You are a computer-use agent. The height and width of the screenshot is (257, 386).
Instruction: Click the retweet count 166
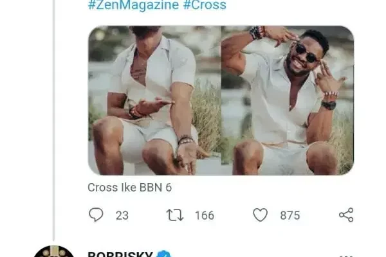tap(204, 216)
